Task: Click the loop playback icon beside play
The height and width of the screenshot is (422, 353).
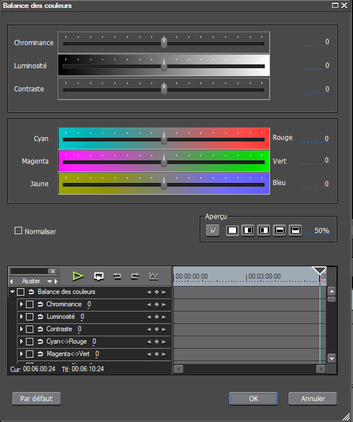Action: 99,276
